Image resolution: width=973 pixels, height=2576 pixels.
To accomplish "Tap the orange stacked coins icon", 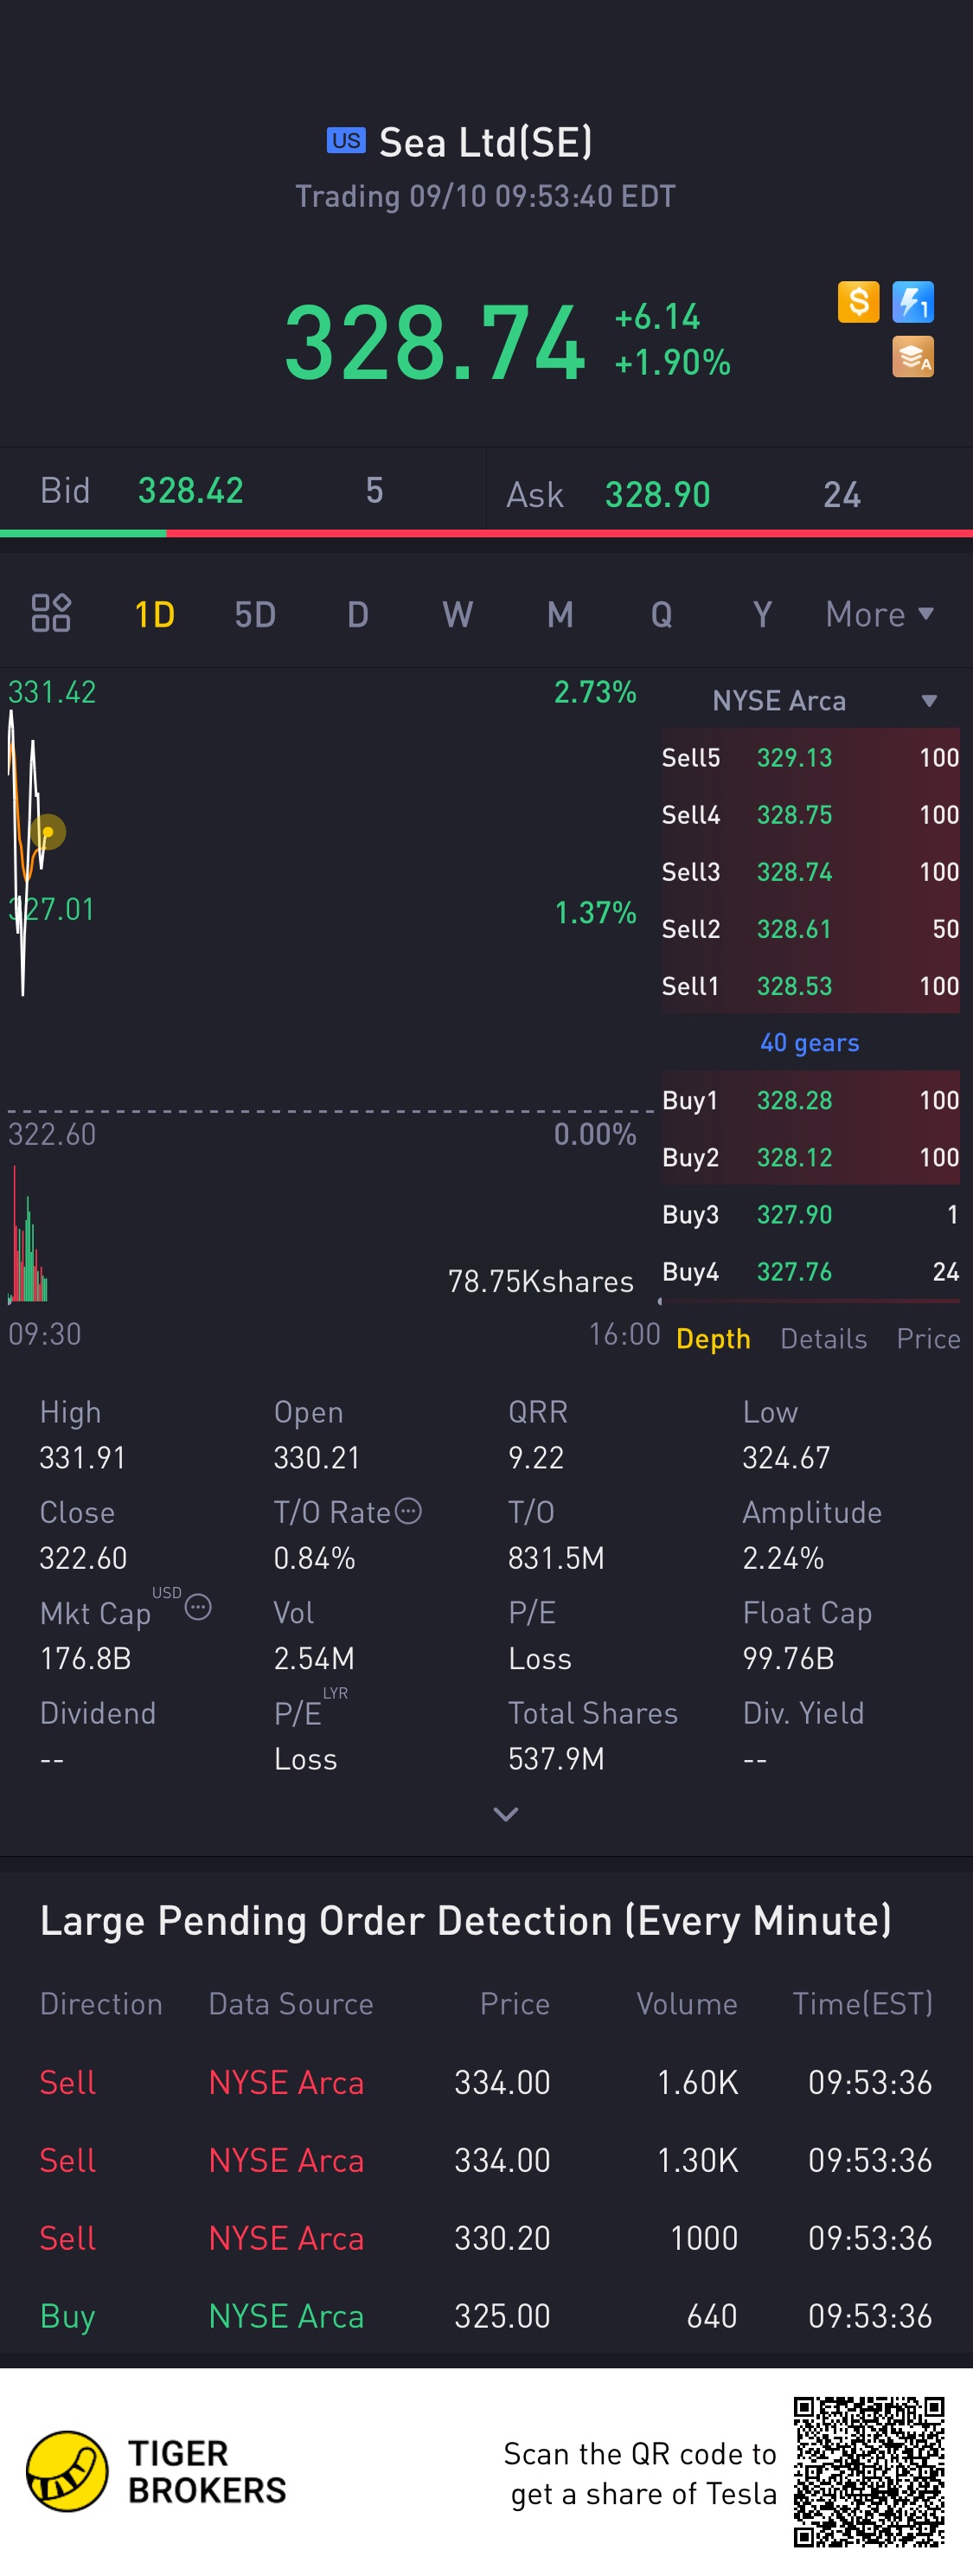I will 912,357.
